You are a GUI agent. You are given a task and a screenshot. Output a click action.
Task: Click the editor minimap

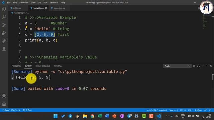tap(205, 22)
